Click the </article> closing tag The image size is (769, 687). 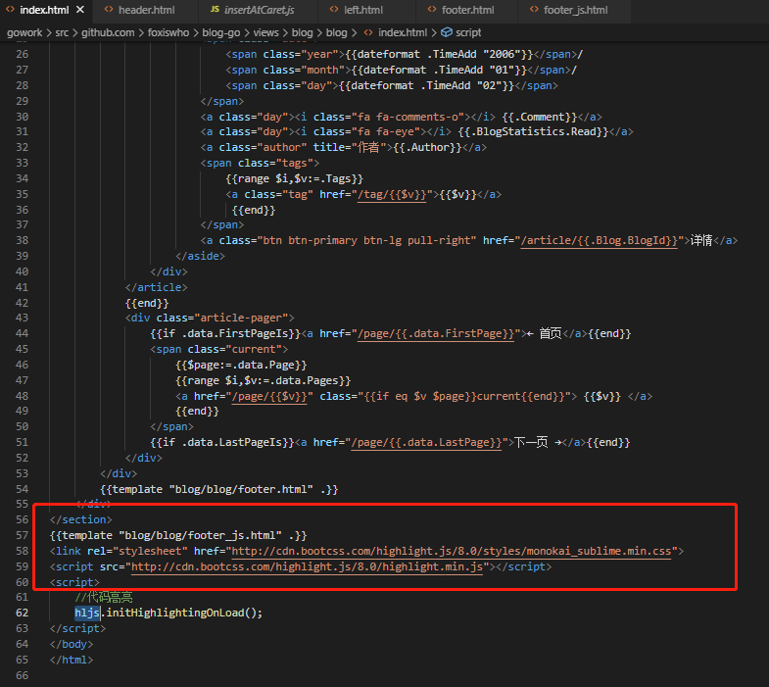(x=157, y=287)
